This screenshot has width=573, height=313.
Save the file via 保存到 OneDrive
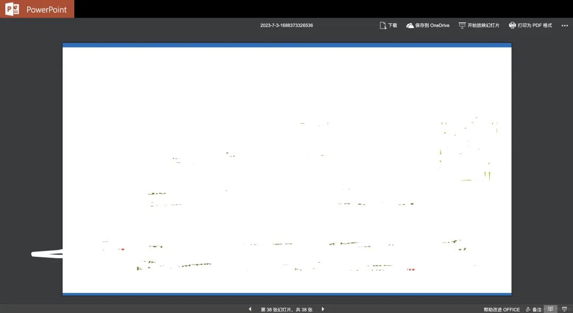click(x=428, y=25)
